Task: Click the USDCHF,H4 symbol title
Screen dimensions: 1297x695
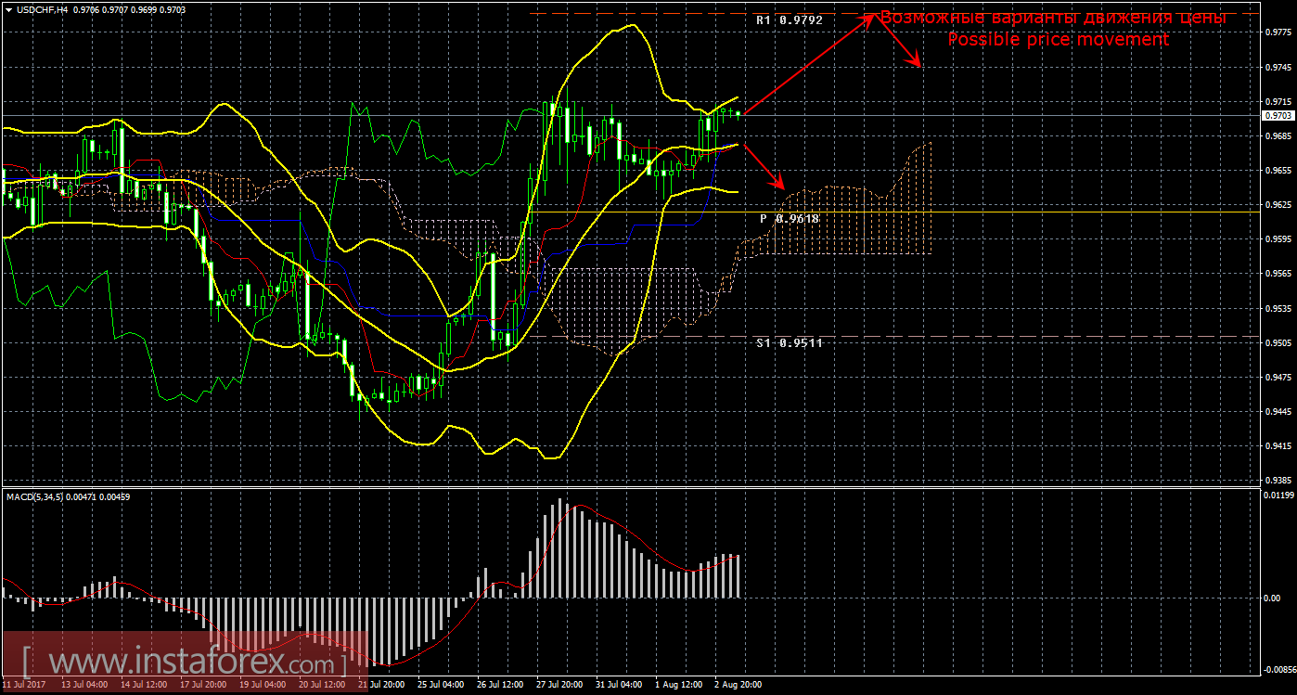Action: pyautogui.click(x=41, y=8)
